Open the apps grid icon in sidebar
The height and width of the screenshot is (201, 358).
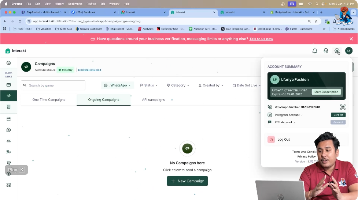tap(9, 185)
